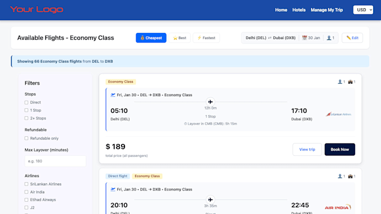Click the pencil icon in Edit
381x214 pixels.
pos(349,38)
